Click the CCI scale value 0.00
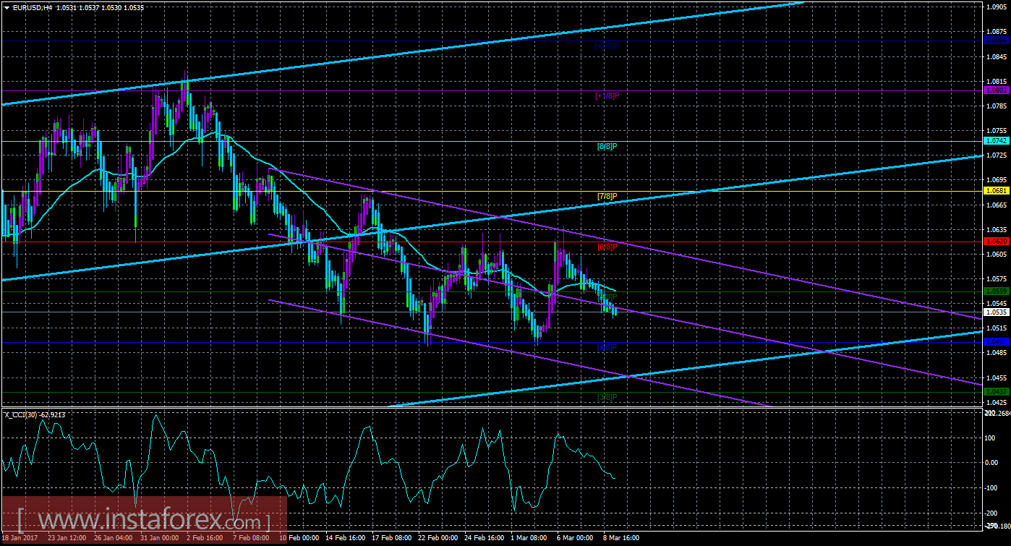The image size is (1011, 546). tap(992, 462)
